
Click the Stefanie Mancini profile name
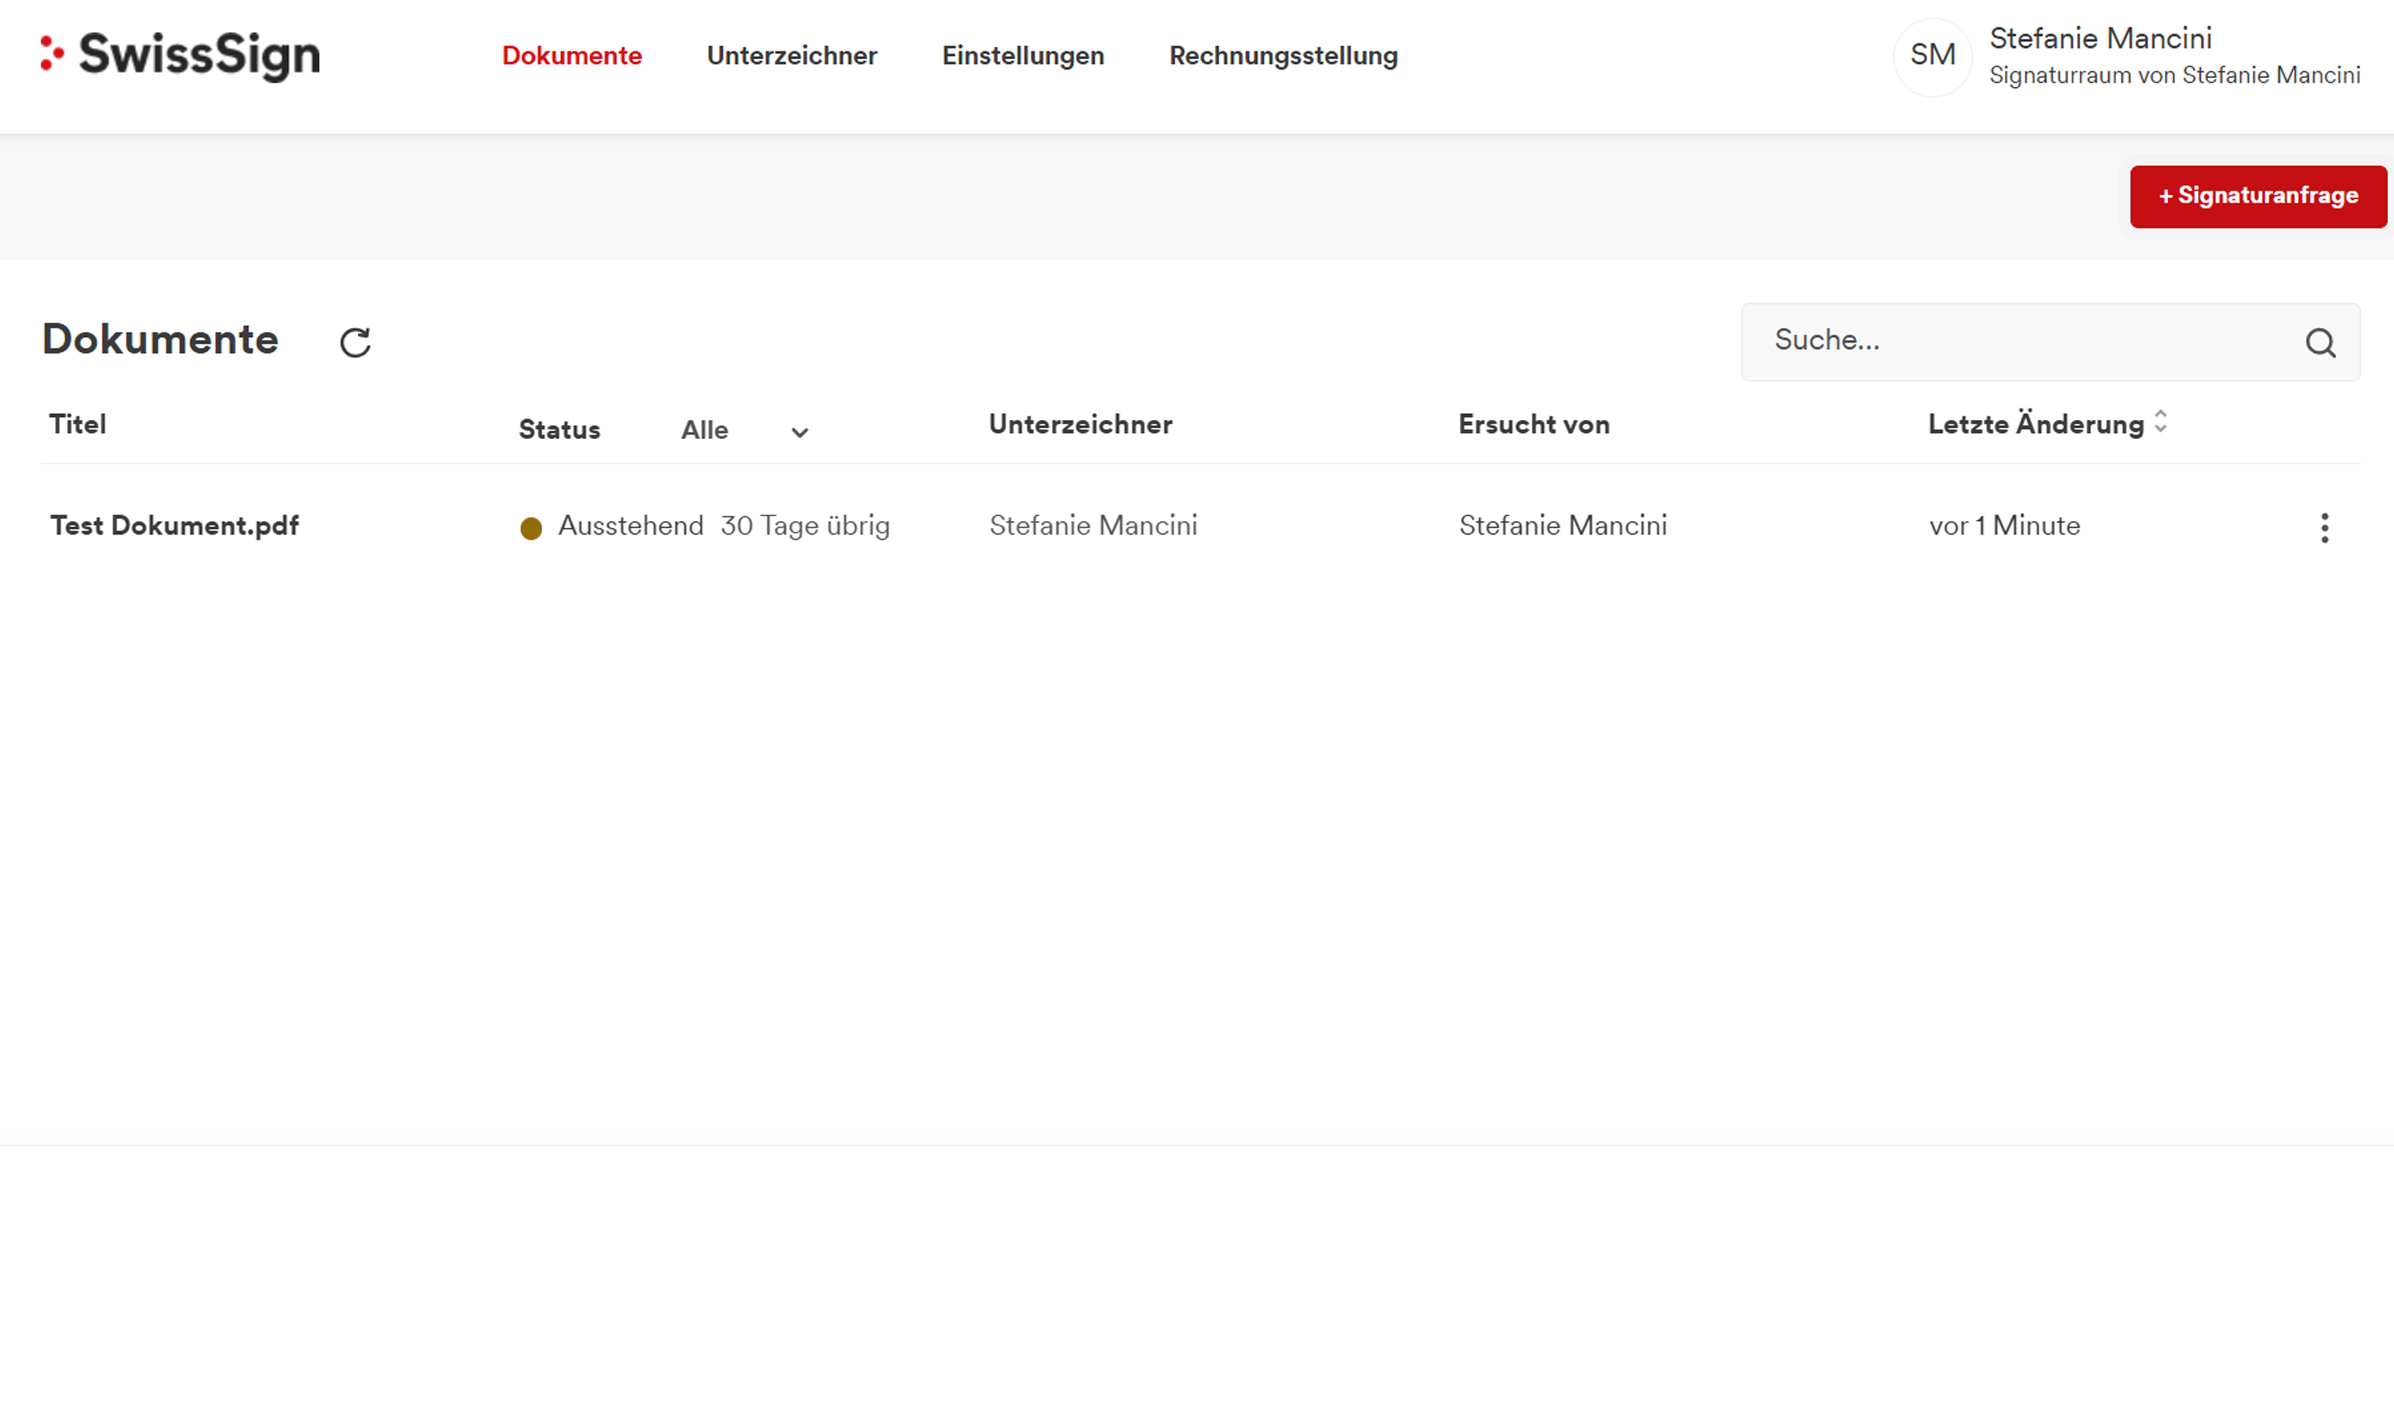pyautogui.click(x=2101, y=38)
